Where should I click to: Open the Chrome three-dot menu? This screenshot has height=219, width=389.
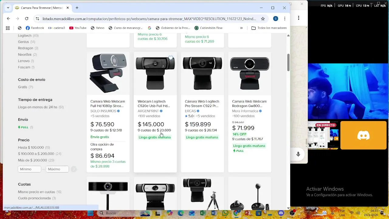[285, 19]
